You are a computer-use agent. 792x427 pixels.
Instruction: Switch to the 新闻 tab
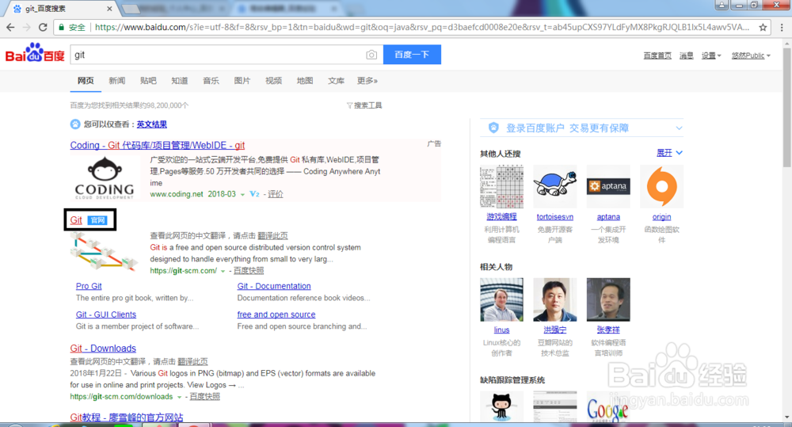pos(116,81)
